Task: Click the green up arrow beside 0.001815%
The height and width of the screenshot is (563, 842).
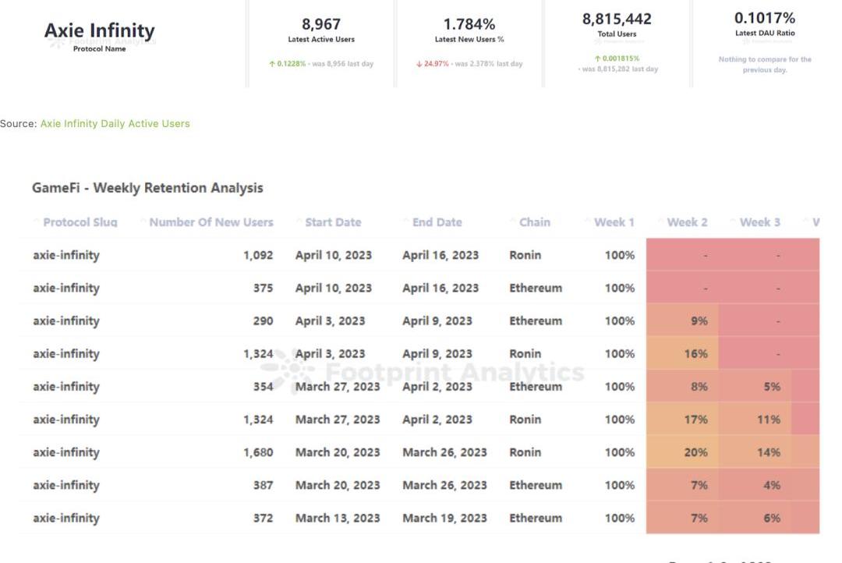Action: pos(597,58)
